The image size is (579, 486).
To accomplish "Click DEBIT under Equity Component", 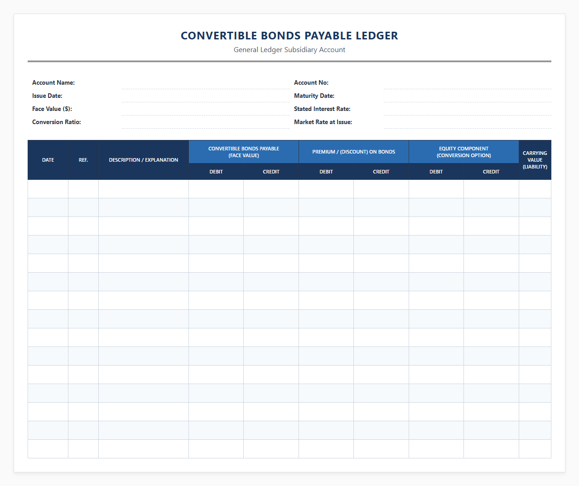I will pos(436,172).
